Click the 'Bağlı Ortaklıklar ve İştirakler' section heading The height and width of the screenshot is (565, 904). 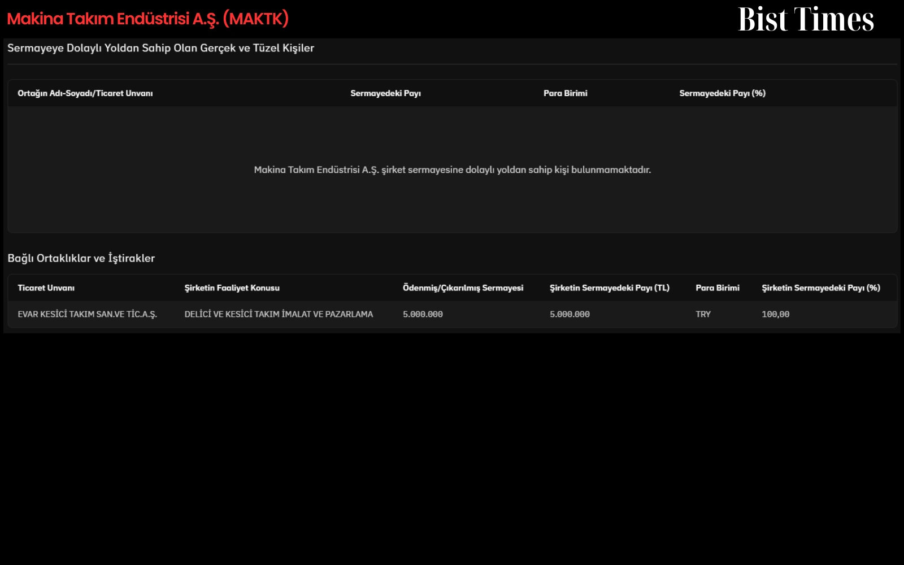pos(81,258)
